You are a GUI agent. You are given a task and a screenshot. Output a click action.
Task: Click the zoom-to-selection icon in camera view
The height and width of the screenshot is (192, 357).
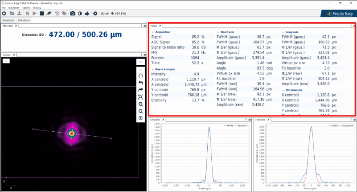click(x=140, y=97)
